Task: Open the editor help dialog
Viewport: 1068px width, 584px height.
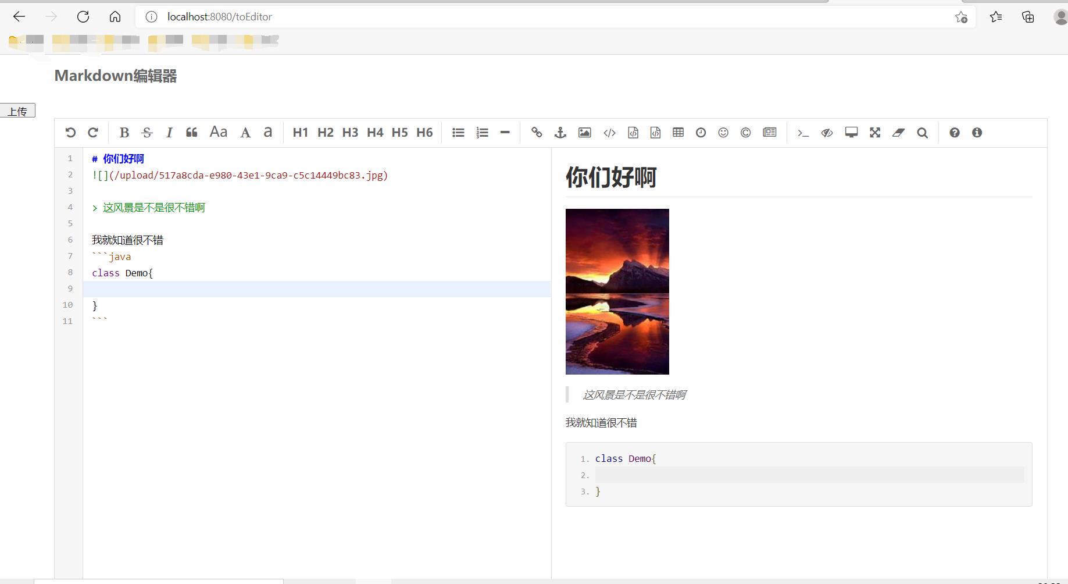Action: (955, 133)
